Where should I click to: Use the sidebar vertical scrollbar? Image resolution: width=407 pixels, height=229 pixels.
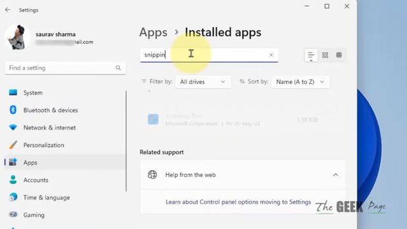pos(126,141)
